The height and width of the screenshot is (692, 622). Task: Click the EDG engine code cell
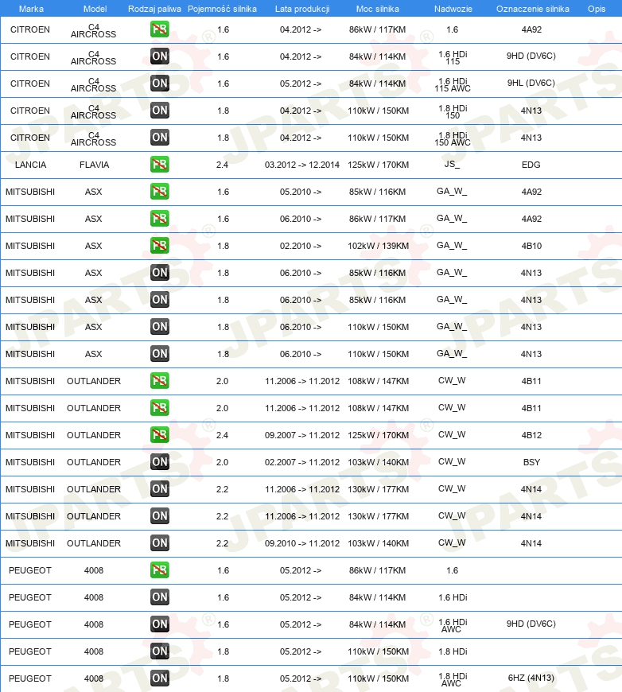(x=531, y=165)
